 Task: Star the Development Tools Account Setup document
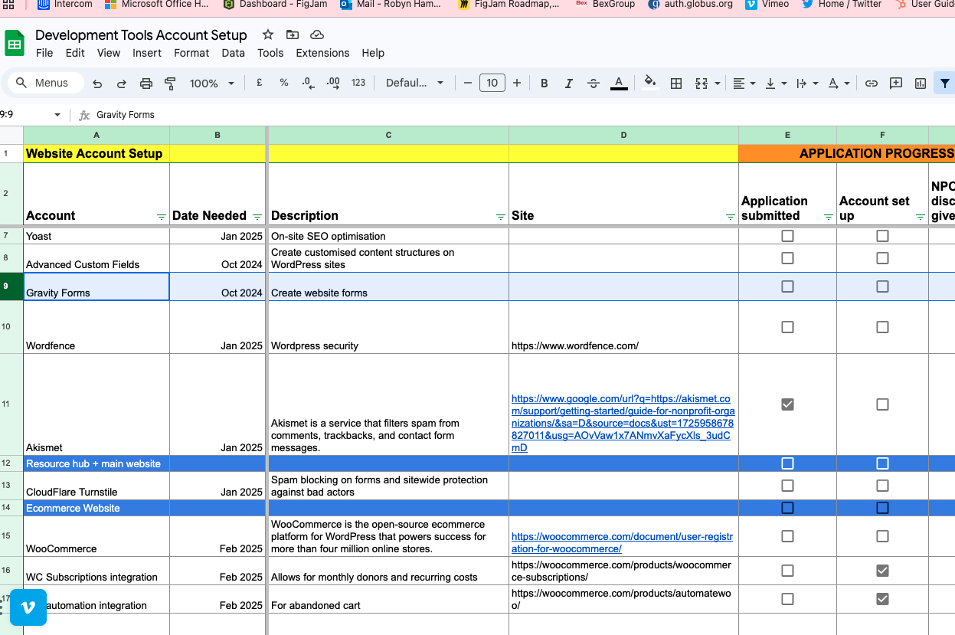[268, 35]
